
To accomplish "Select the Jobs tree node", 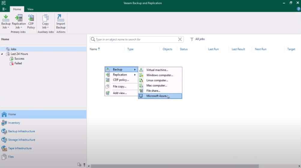I will 43,49.
